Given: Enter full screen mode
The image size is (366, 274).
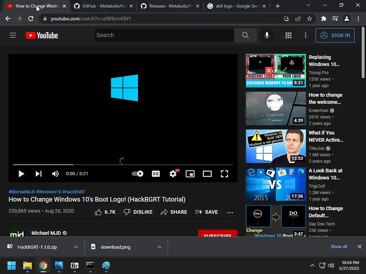Looking at the screenshot, I should [224, 174].
